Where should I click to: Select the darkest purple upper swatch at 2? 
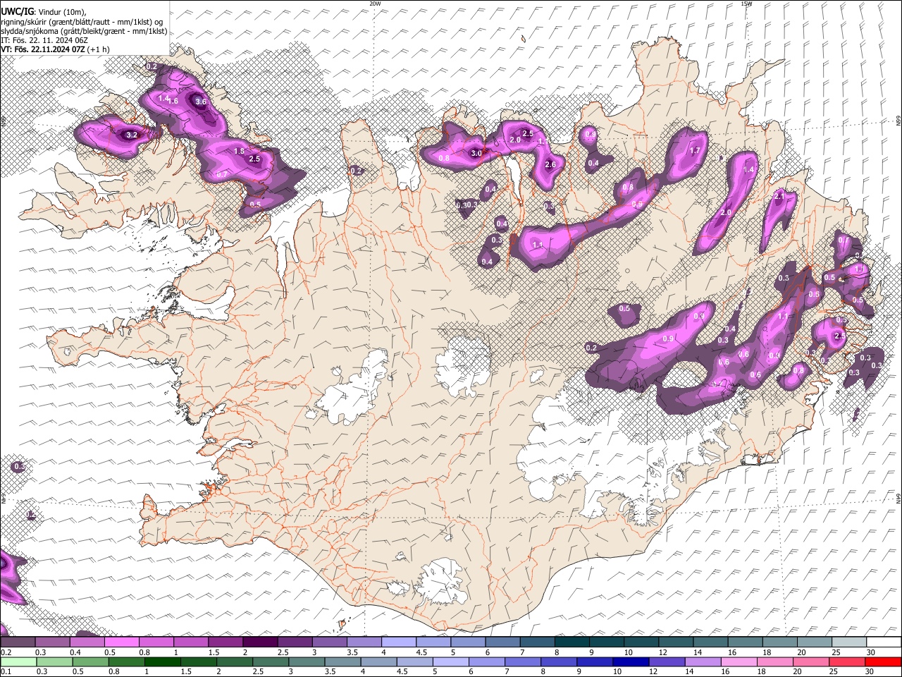click(x=260, y=642)
